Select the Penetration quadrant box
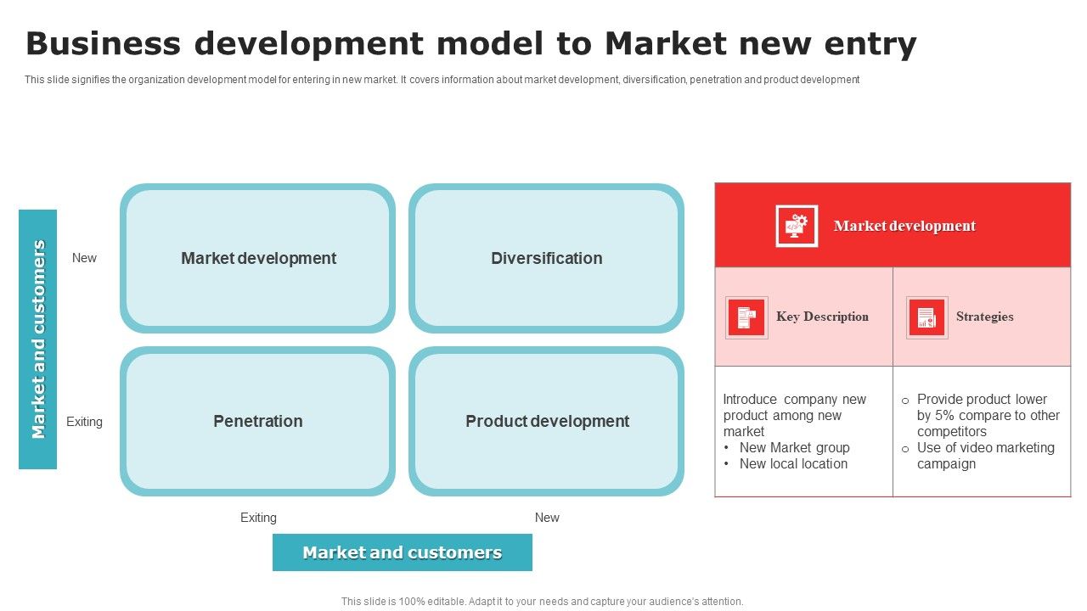Image resolution: width=1087 pixels, height=611 pixels. (258, 422)
